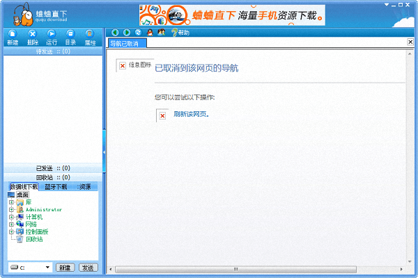This screenshot has width=418, height=278.
Task: Click the 新建 (New) toolbar icon
Action: (x=13, y=38)
